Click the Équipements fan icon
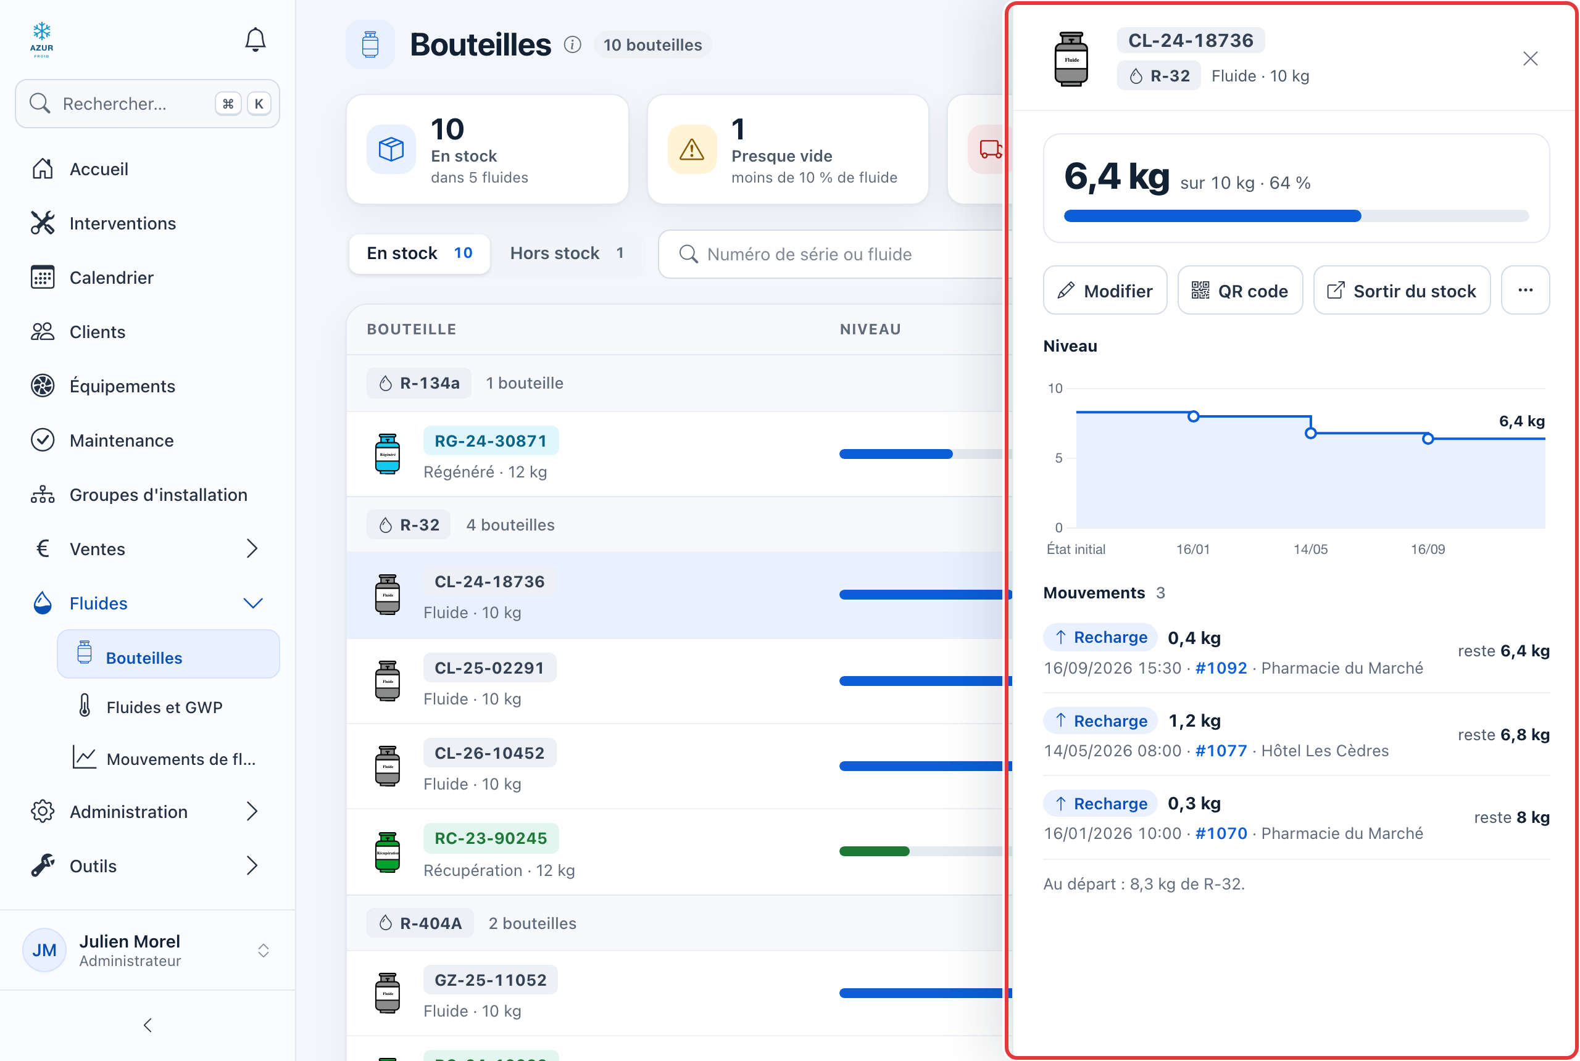Screen dimensions: 1580x1061 coord(43,386)
